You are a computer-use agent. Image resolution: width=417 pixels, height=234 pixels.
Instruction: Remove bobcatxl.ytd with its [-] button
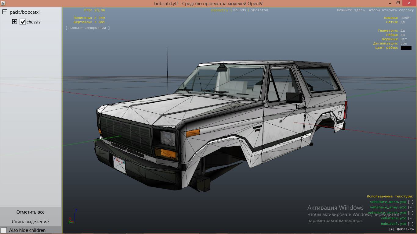click(x=411, y=224)
